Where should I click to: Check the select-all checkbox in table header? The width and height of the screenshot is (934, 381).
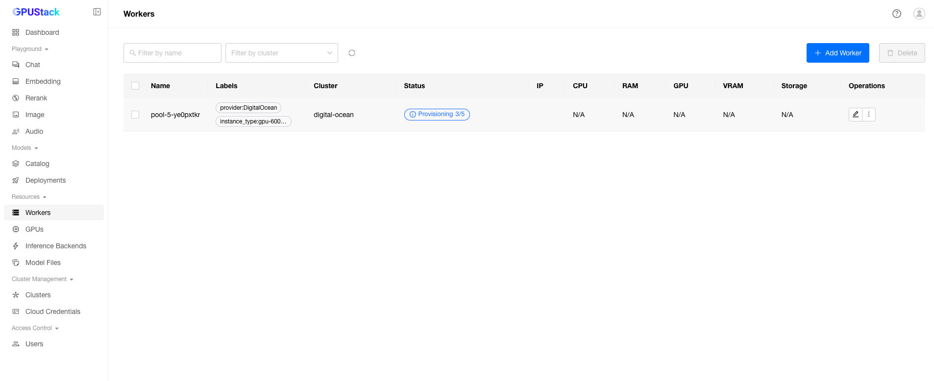(135, 86)
